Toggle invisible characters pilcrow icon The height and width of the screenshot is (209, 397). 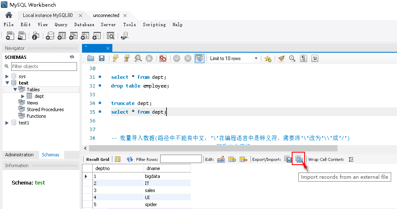click(x=303, y=58)
